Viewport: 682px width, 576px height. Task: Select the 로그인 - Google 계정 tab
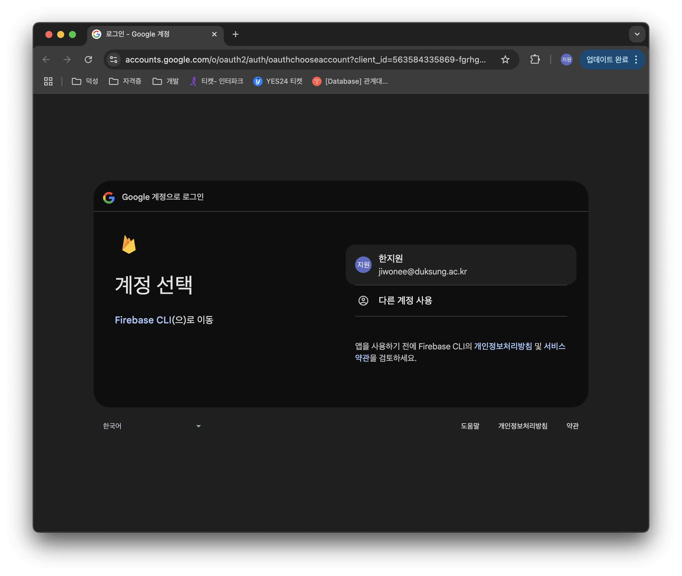click(150, 34)
